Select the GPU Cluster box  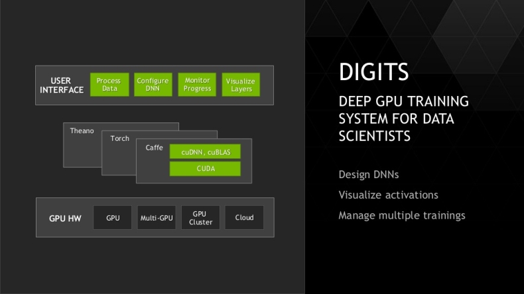200,218
